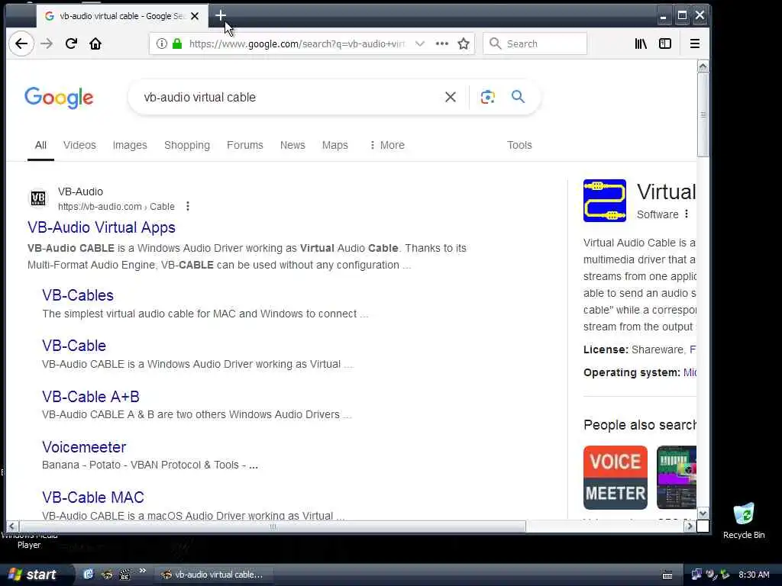Viewport: 782px width, 586px height.
Task: Open the Firefox home page
Action: point(95,43)
